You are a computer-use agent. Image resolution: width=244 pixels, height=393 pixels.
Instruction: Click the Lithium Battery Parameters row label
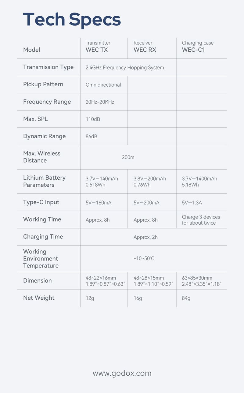click(44, 181)
